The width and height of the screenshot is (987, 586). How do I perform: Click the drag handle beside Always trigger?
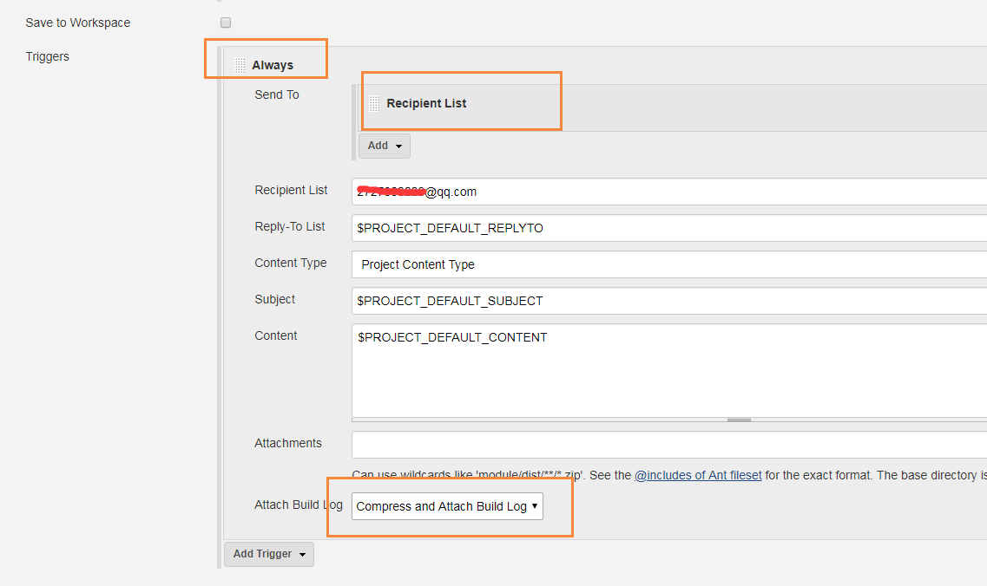pos(240,65)
